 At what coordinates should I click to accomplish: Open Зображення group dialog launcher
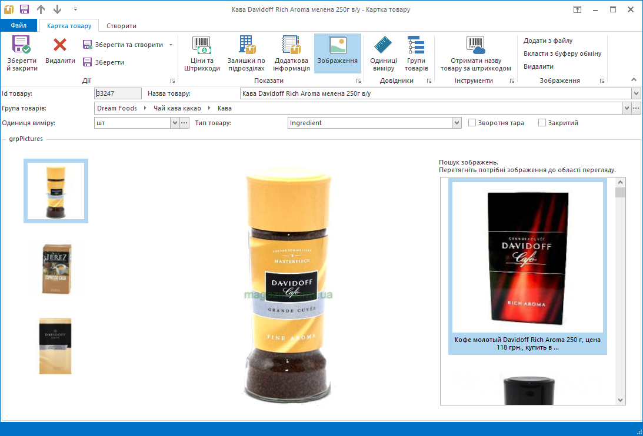602,81
